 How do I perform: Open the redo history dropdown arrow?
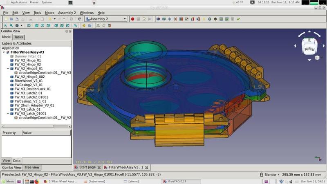coord(64,19)
